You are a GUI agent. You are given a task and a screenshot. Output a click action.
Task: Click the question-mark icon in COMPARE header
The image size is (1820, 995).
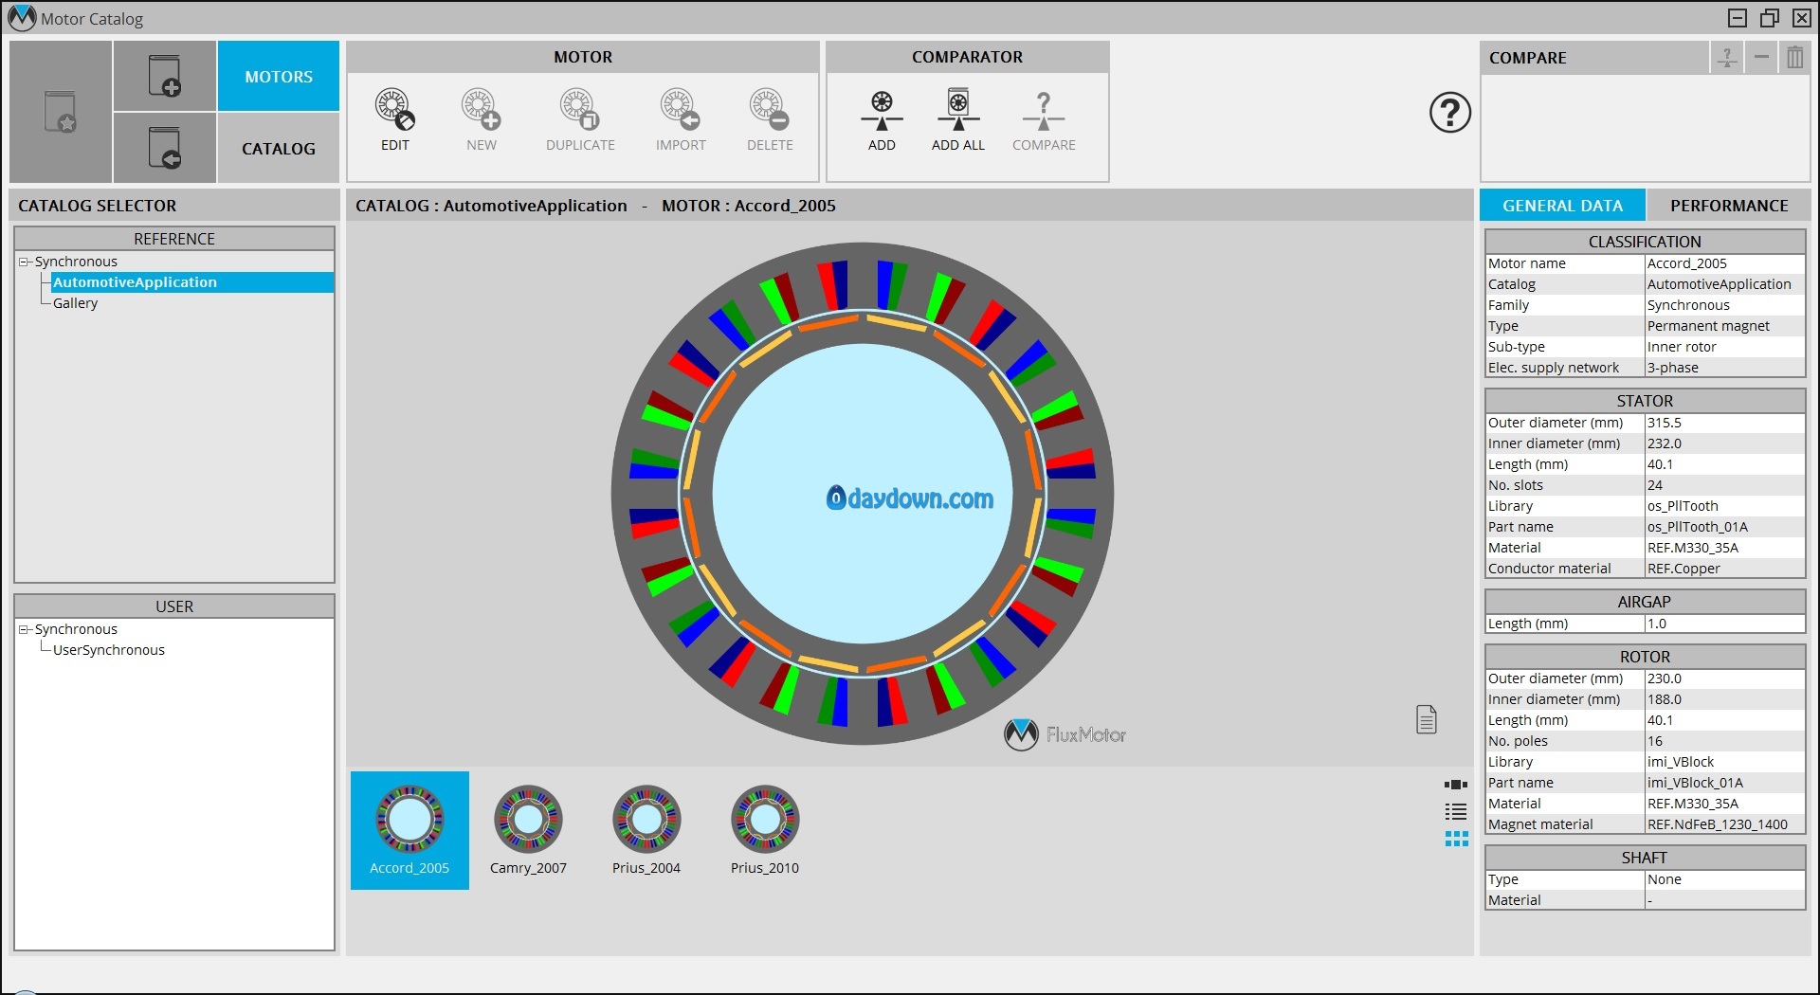[1727, 57]
